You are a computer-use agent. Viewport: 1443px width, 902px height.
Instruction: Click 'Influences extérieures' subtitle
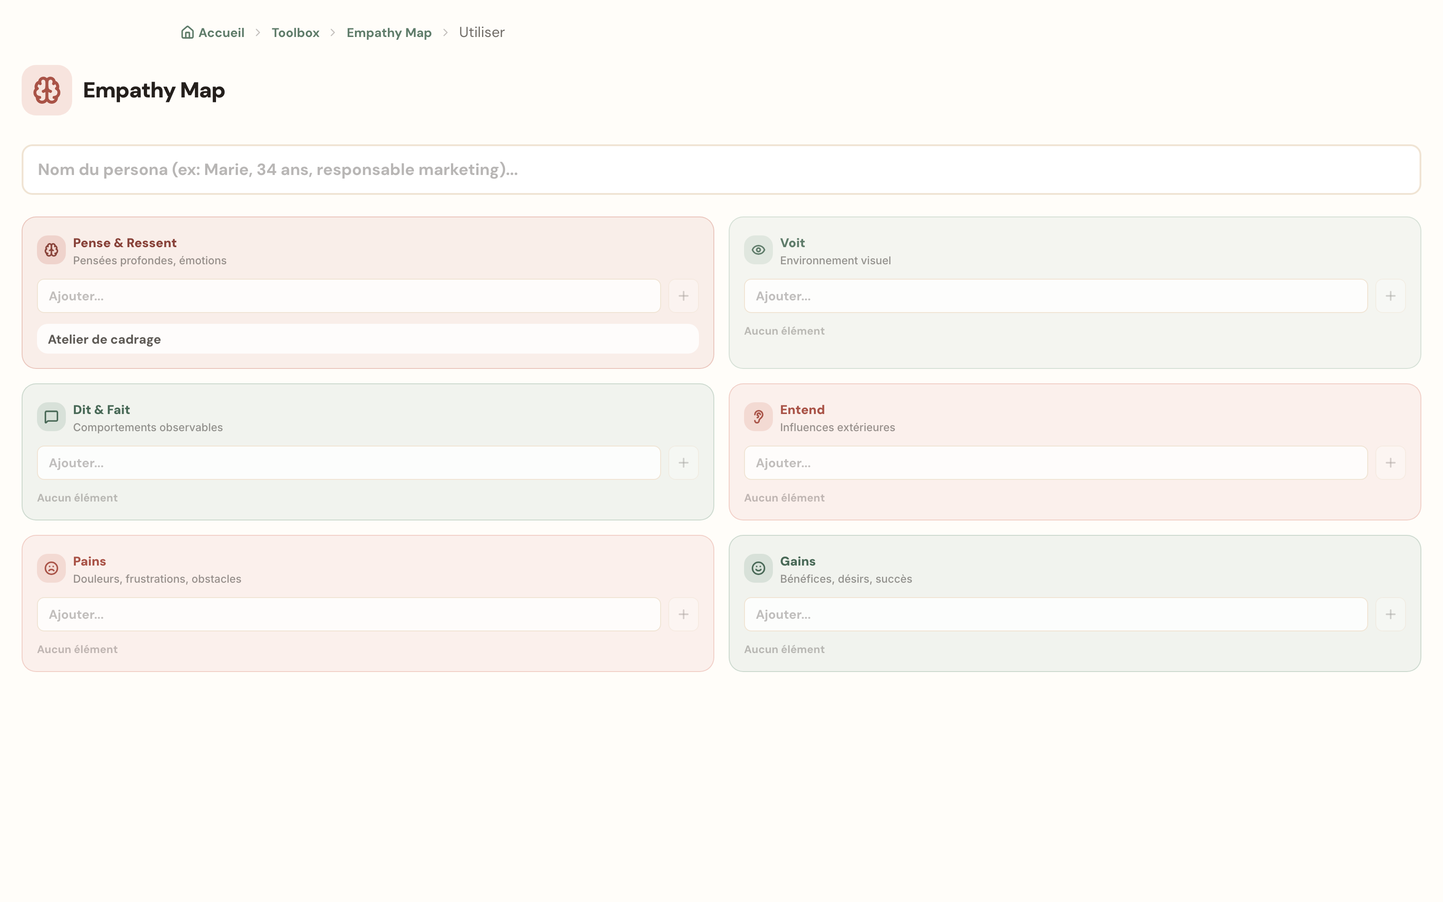pos(837,428)
